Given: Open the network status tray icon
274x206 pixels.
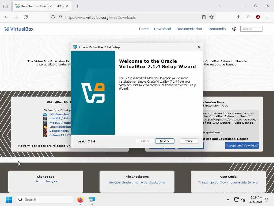Looking at the screenshot, I should click(x=236, y=200).
